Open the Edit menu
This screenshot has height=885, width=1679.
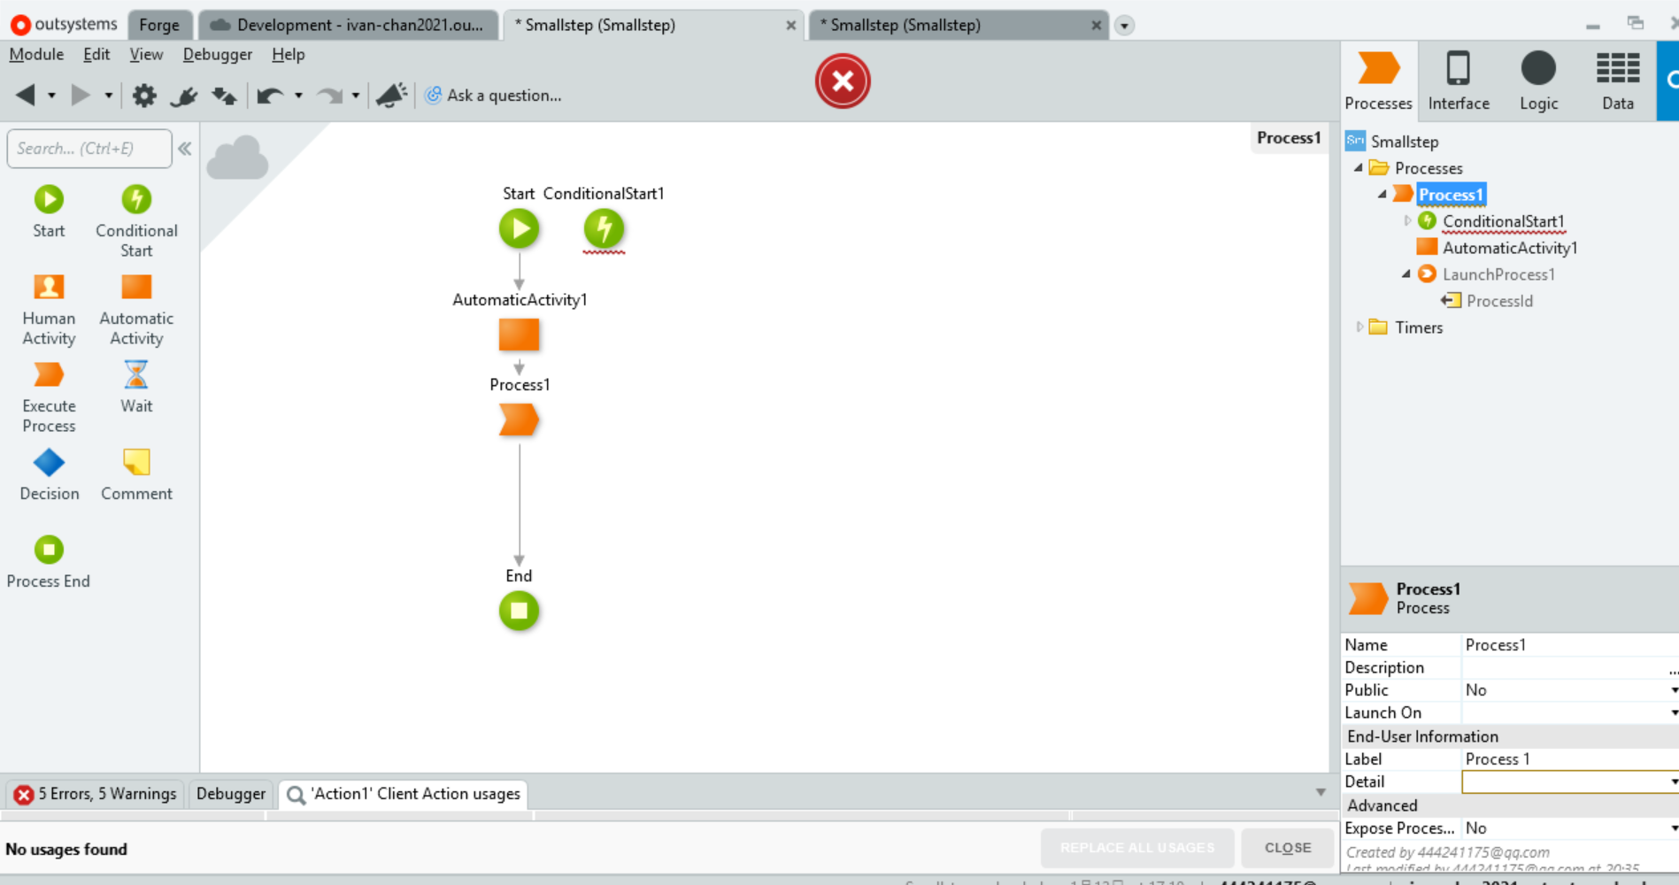tap(96, 54)
